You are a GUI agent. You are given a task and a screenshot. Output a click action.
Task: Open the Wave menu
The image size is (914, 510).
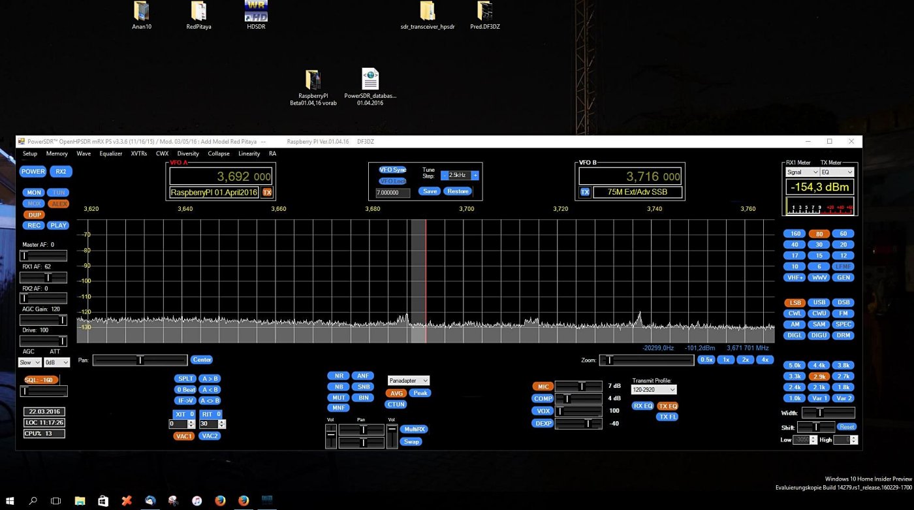click(x=84, y=154)
